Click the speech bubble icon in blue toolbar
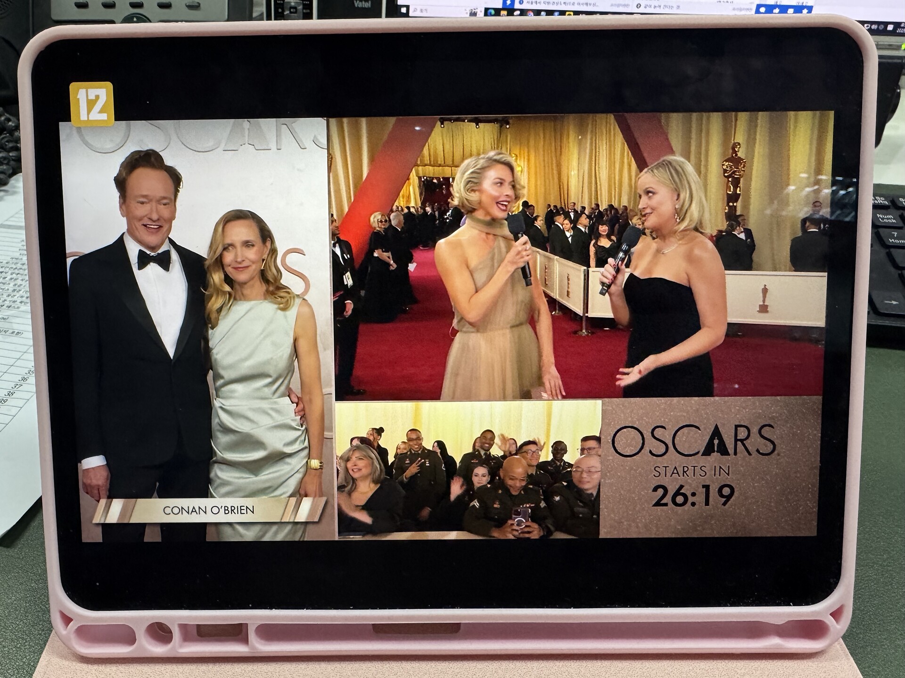 (763, 10)
